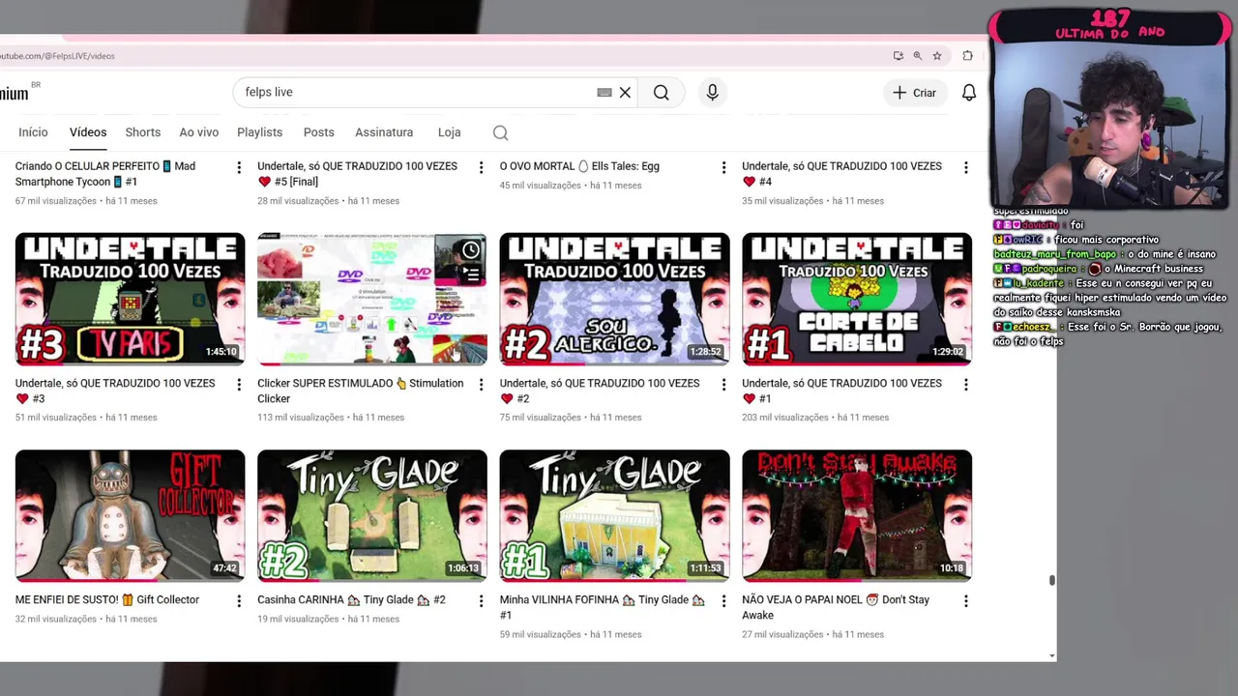The height and width of the screenshot is (696, 1238).
Task: Activate voice search microphone icon
Action: coord(712,93)
